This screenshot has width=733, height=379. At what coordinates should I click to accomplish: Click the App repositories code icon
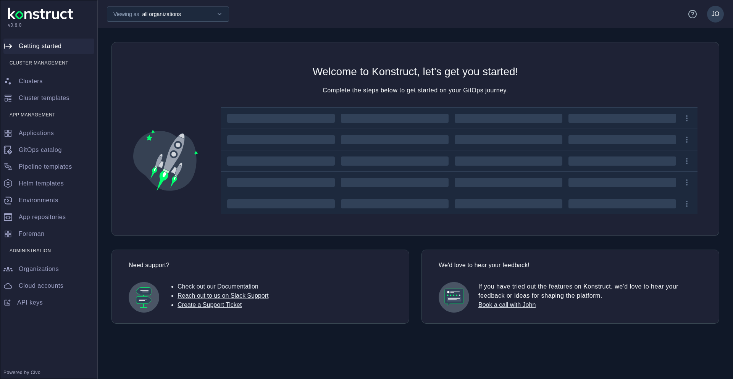(x=8, y=217)
